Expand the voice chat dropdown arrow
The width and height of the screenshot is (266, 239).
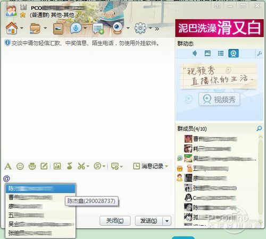click(85, 28)
